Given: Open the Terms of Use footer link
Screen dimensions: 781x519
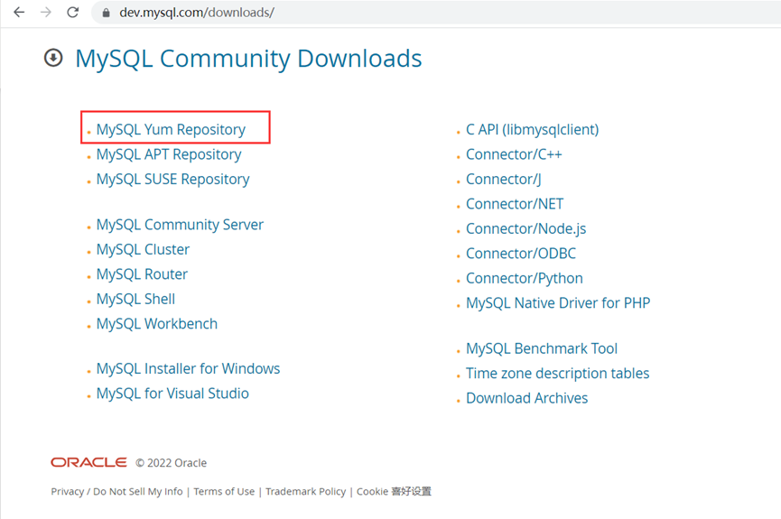Looking at the screenshot, I should point(224,491).
